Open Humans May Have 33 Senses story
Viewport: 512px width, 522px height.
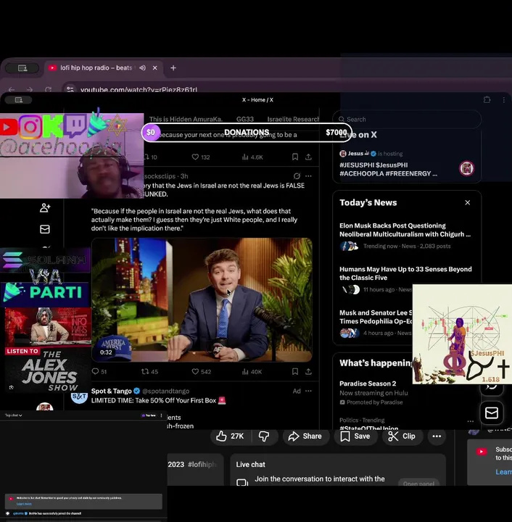[x=405, y=279]
